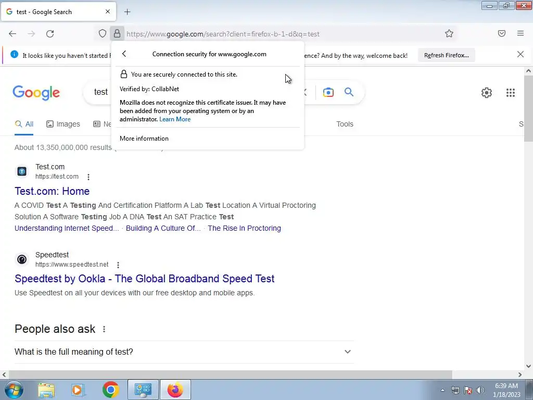The image size is (533, 400).
Task: Open a new tab with the plus button
Action: pos(127,12)
